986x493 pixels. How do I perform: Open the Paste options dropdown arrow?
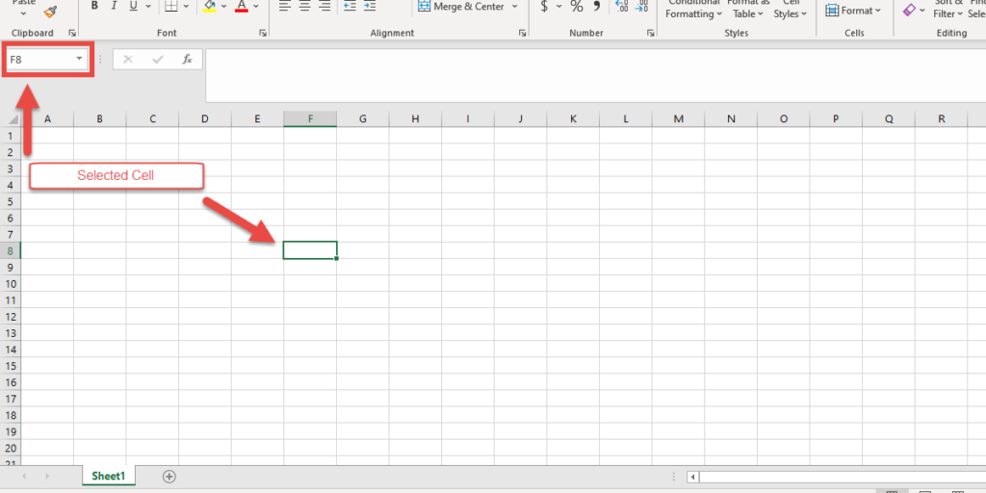23,13
